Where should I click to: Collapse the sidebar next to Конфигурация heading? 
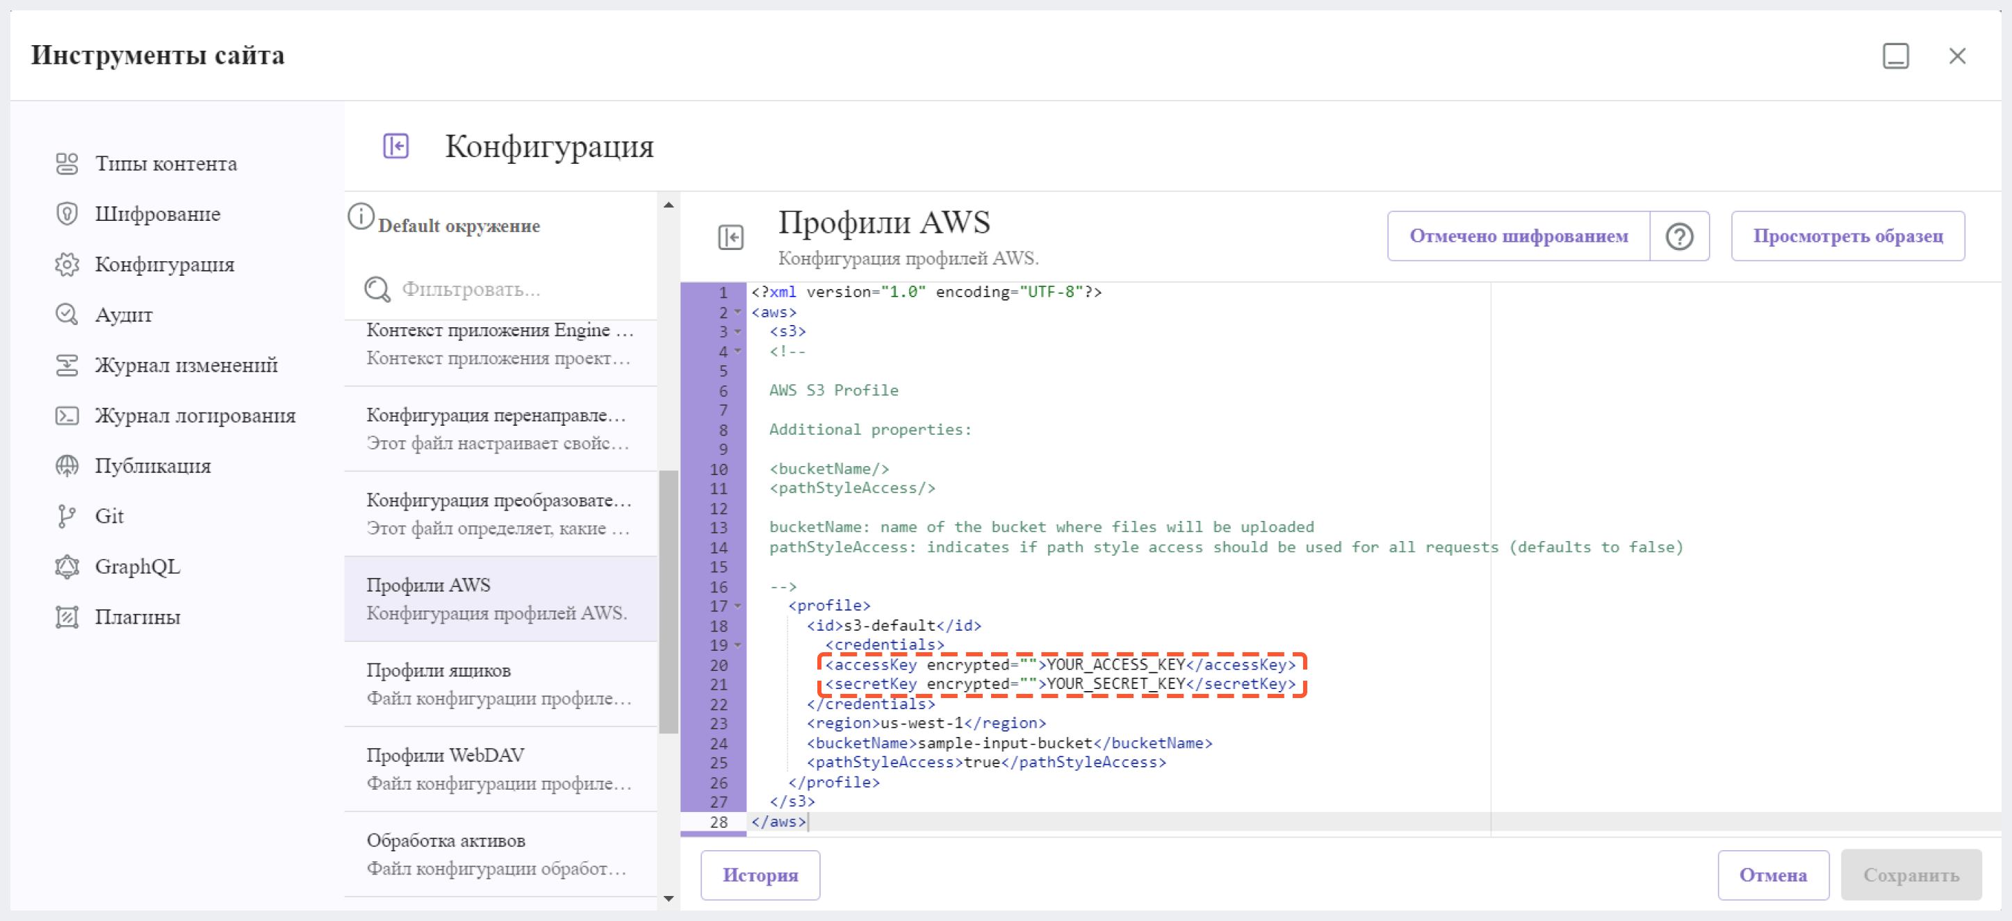click(396, 146)
